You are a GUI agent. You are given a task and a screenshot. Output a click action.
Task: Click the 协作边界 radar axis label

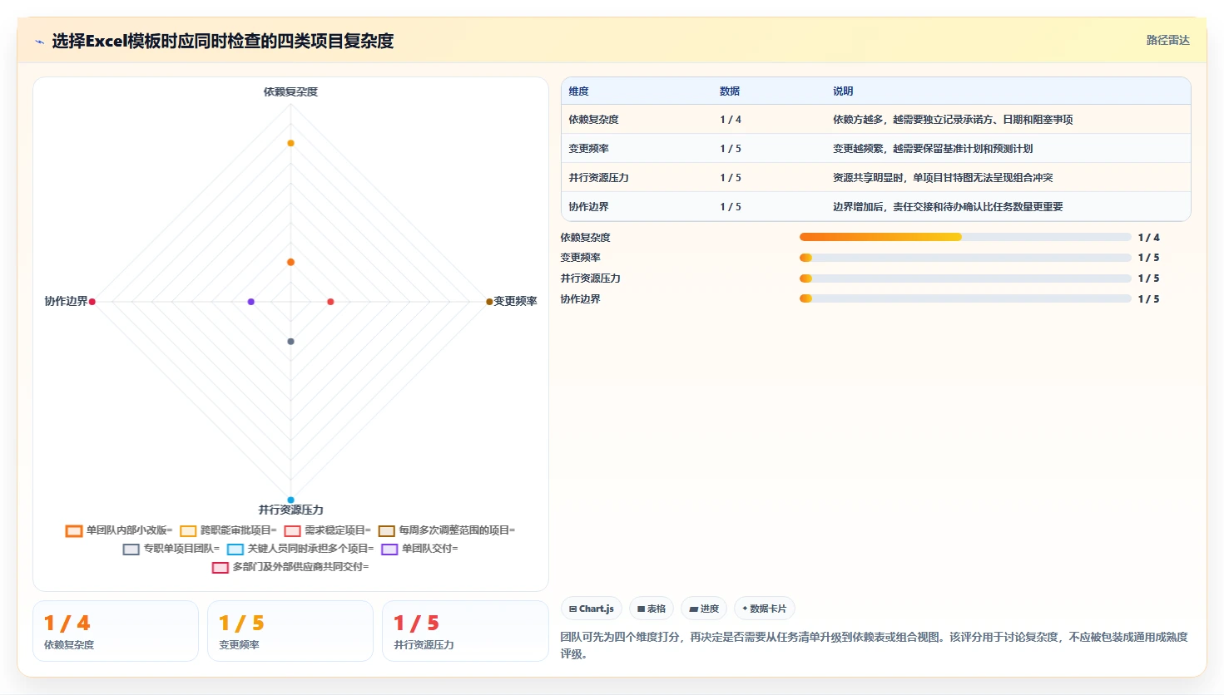66,301
